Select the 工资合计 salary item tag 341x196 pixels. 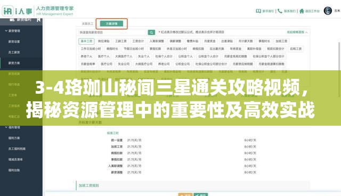click(x=138, y=41)
